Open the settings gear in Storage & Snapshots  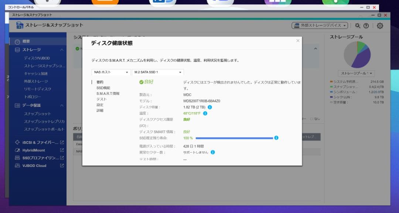380,26
